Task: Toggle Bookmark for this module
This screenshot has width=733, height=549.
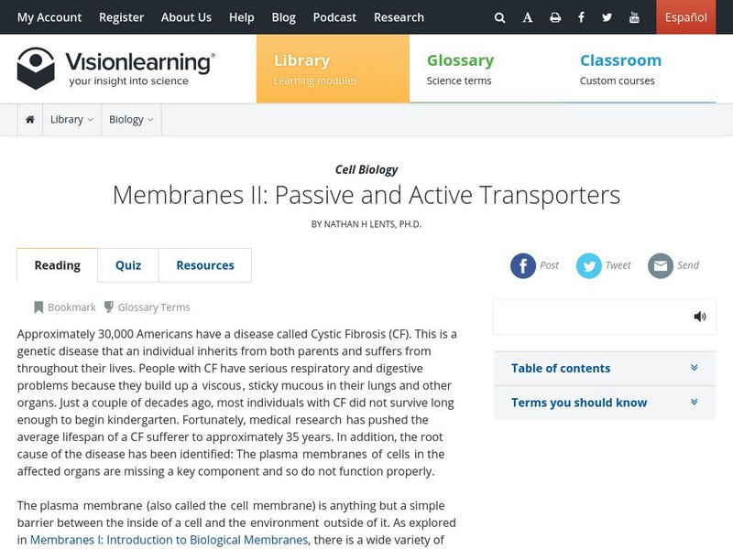Action: (x=64, y=307)
